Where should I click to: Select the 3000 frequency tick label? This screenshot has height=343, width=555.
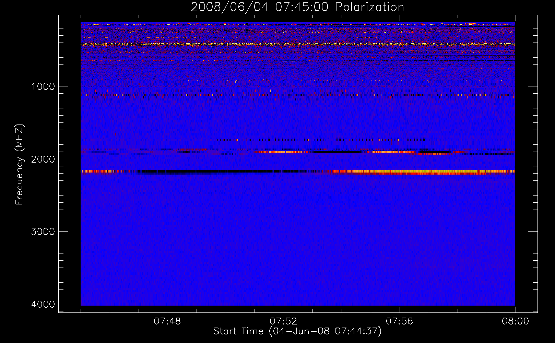pyautogui.click(x=43, y=232)
